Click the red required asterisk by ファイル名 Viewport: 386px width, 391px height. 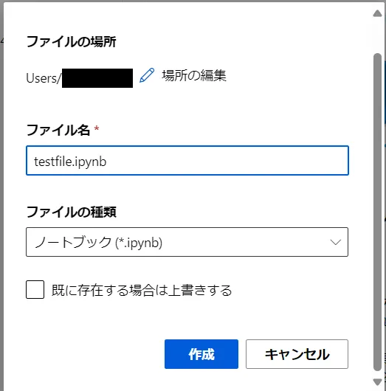pyautogui.click(x=97, y=128)
